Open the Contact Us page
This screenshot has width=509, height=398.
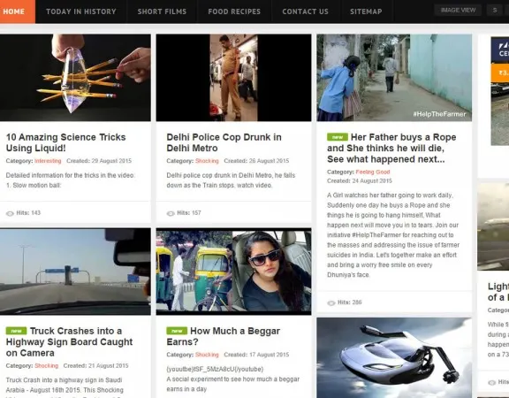click(x=305, y=11)
